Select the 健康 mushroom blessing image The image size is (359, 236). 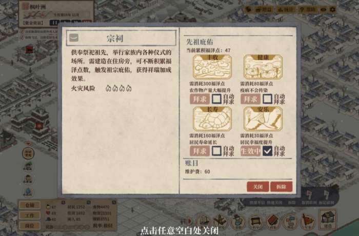click(263, 67)
